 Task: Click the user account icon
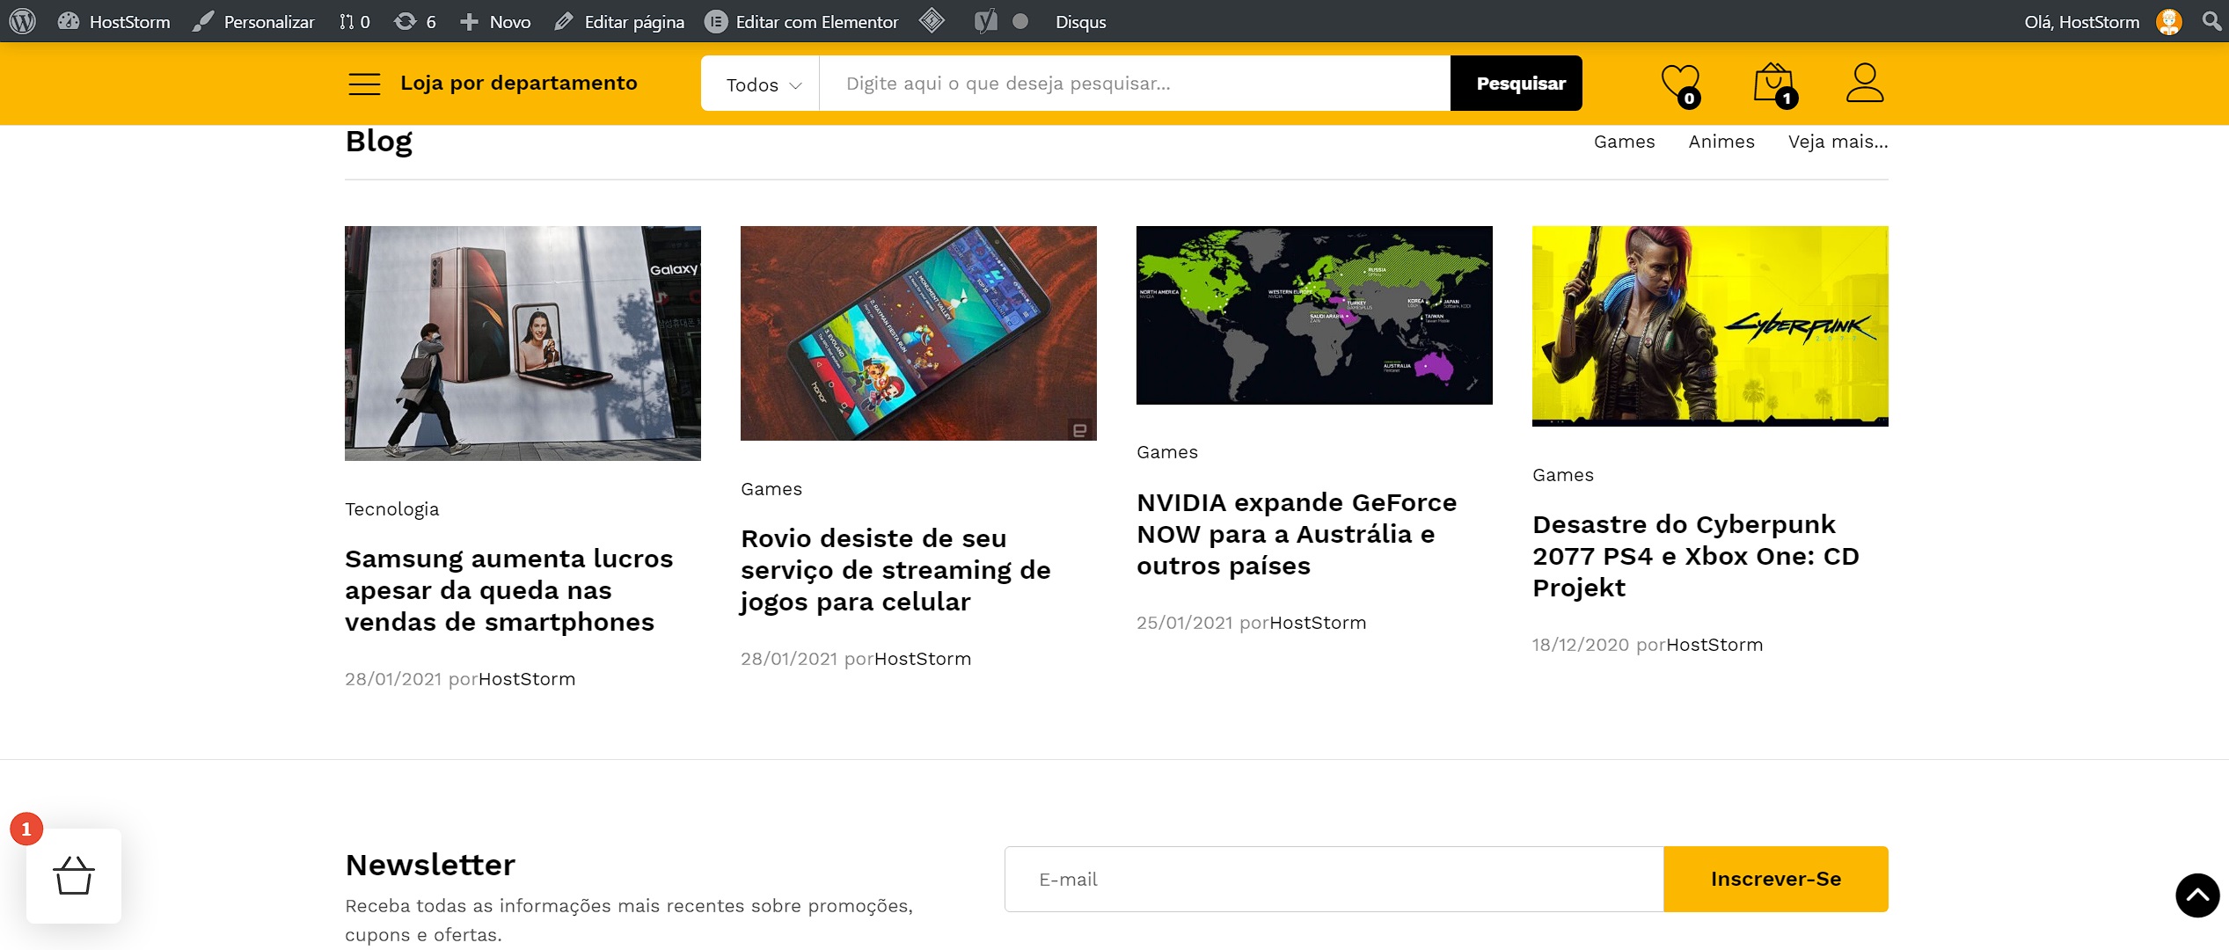point(1864,83)
